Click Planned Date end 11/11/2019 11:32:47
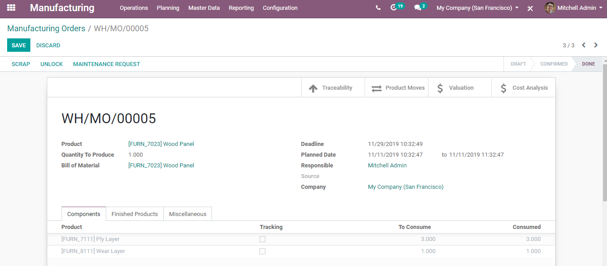 (476, 155)
